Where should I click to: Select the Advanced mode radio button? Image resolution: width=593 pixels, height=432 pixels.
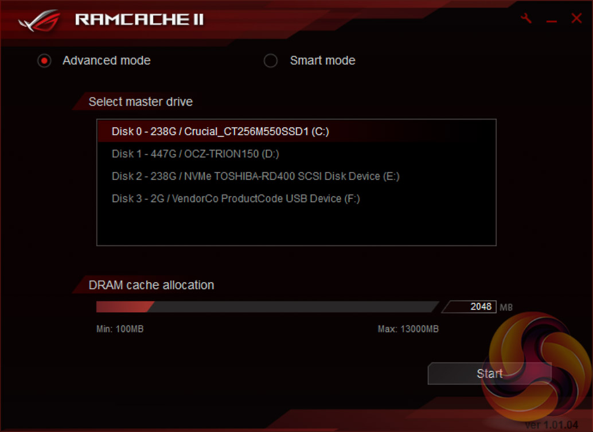tap(44, 60)
